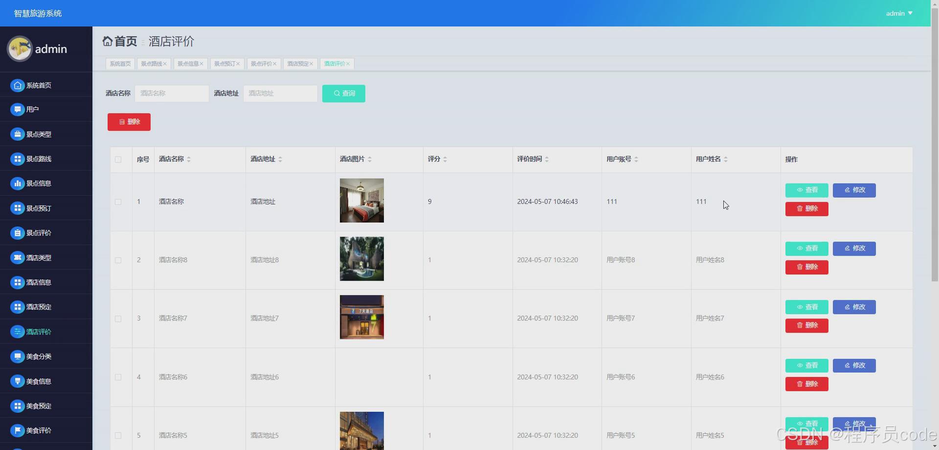Screen dimensions: 939x450
Task: Click the admin avatar picture
Action: point(20,48)
